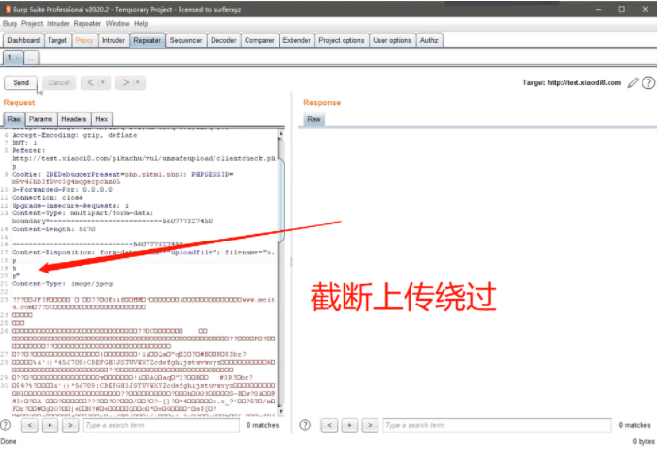Open the Proxy tab
Viewport: 658px width, 450px height.
click(x=84, y=40)
